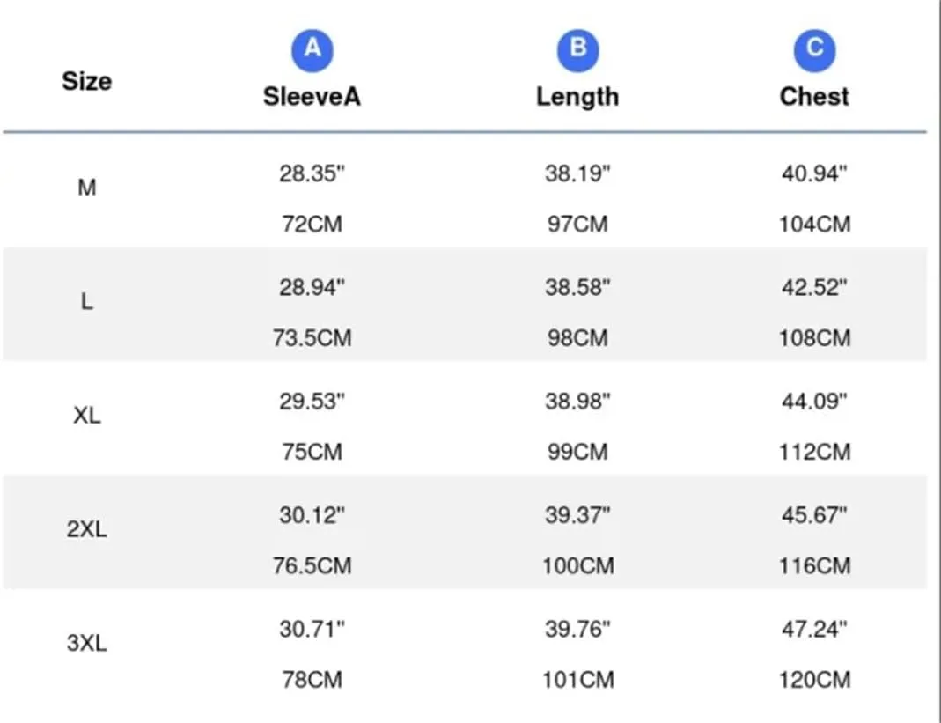Click the Chest column heading
This screenshot has width=941, height=723.
[x=814, y=97]
